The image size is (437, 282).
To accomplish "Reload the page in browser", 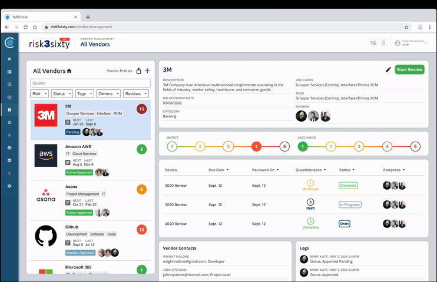I will click(26, 27).
